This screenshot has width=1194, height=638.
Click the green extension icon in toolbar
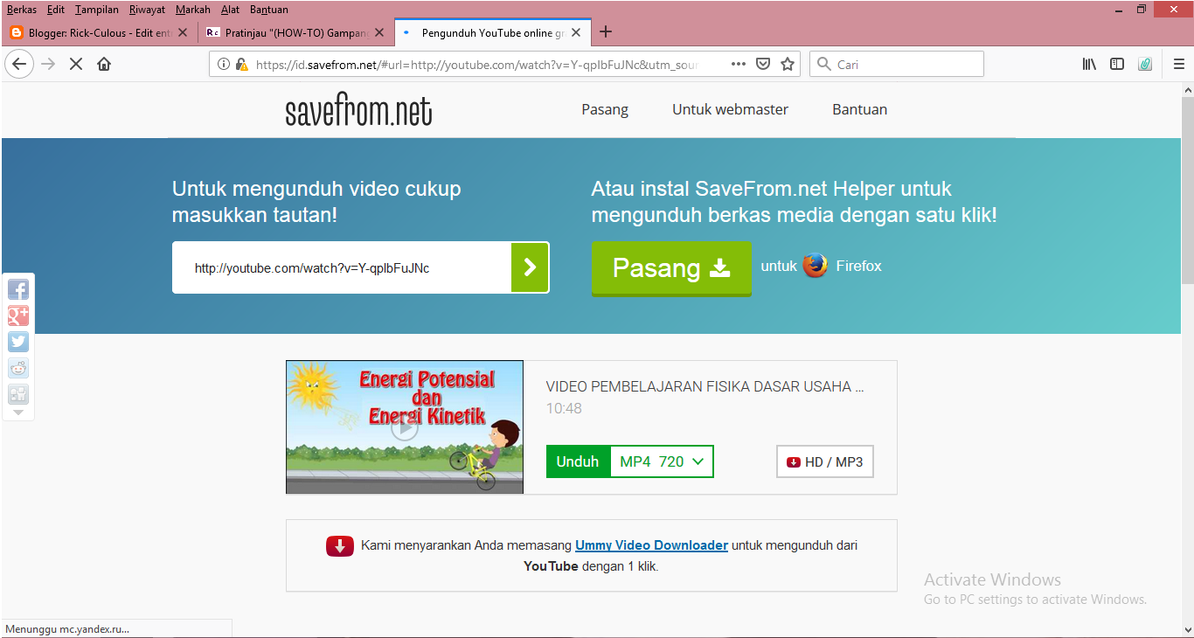[1145, 64]
